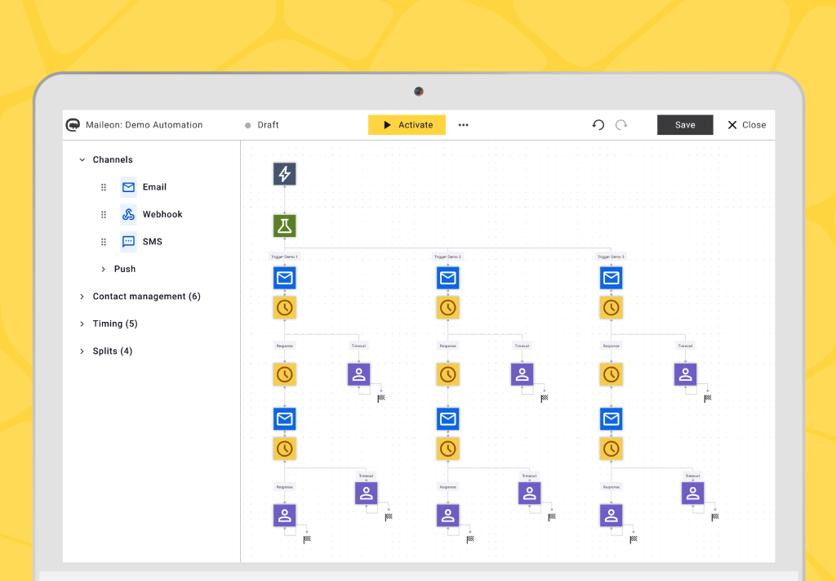Select clock under upper Response label, Trigger Demo 1 branch
This screenshot has height=581, width=836.
pyautogui.click(x=284, y=374)
